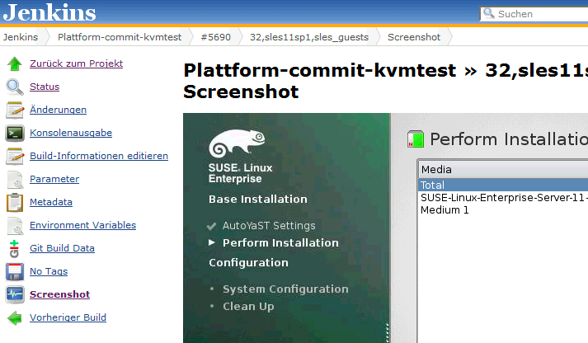Click the clipboard icon beside Metadata

point(15,203)
